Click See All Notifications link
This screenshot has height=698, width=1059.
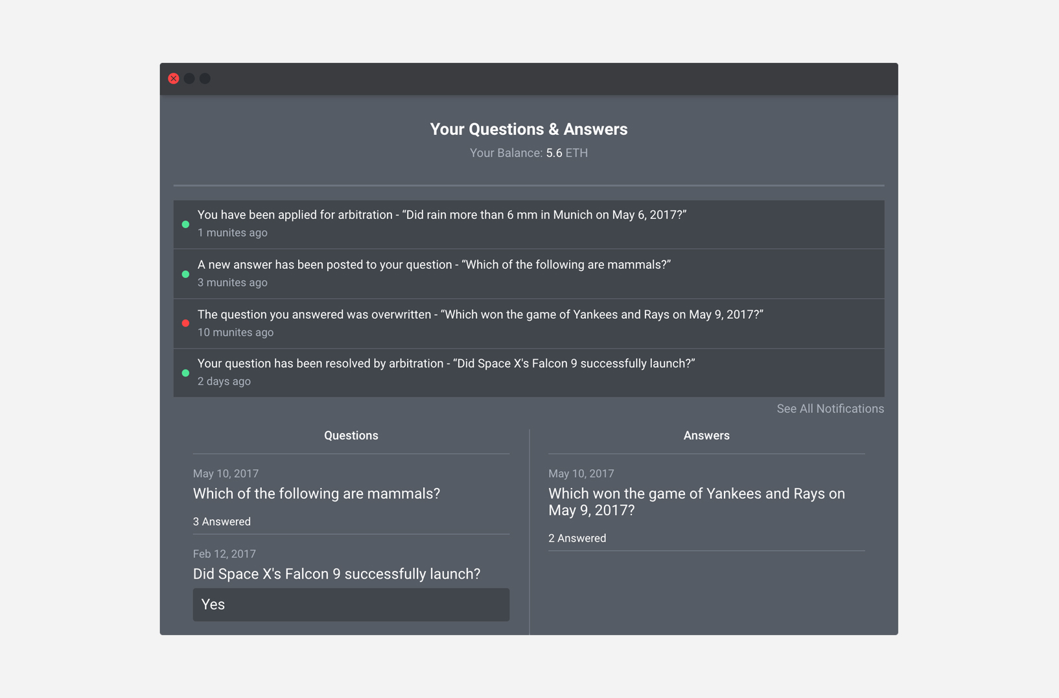point(830,409)
